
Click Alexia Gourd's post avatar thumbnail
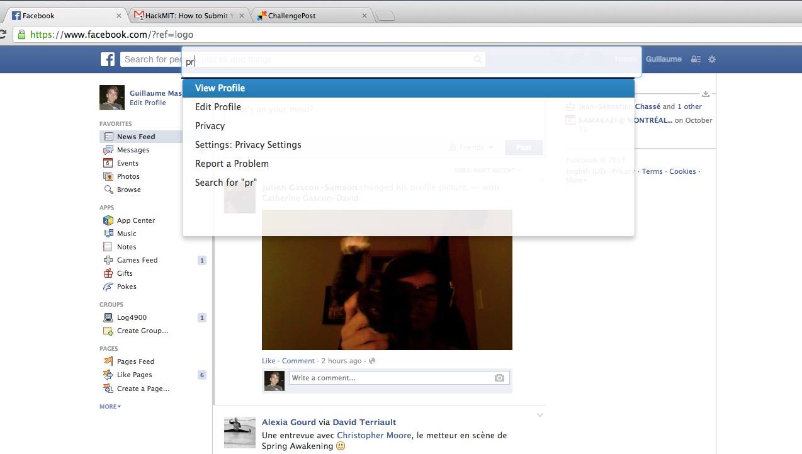click(240, 432)
